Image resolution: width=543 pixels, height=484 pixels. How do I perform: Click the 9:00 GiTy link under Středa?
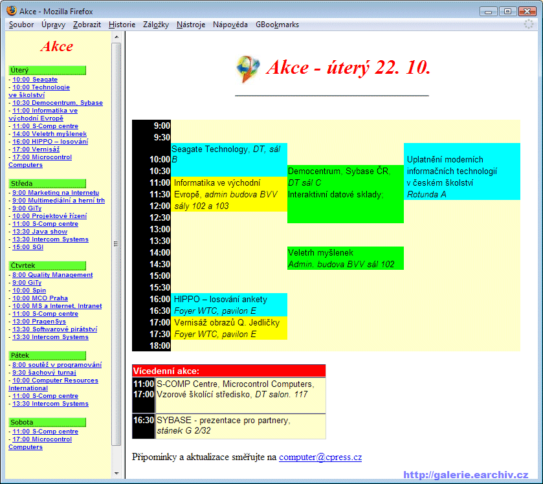[x=27, y=208]
